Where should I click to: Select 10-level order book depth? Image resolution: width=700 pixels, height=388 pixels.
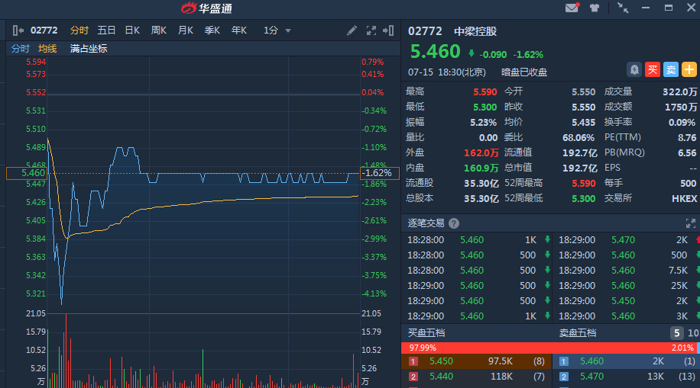[693, 333]
